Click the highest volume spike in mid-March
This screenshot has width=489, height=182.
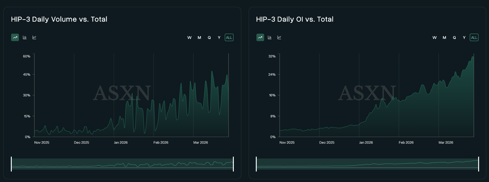click(x=212, y=71)
